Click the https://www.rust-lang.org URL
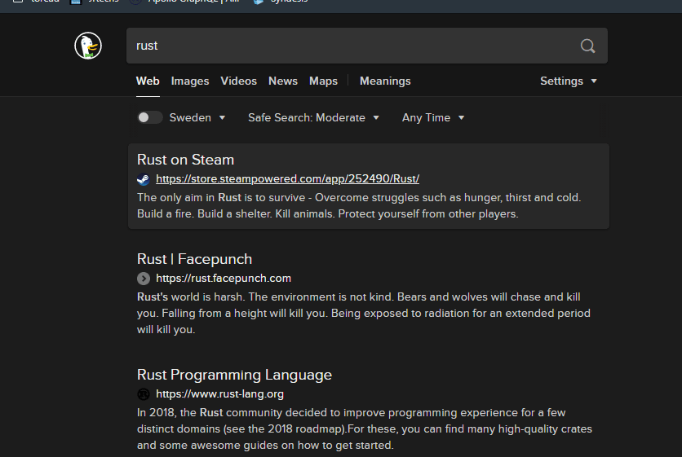This screenshot has width=682, height=457. click(219, 394)
